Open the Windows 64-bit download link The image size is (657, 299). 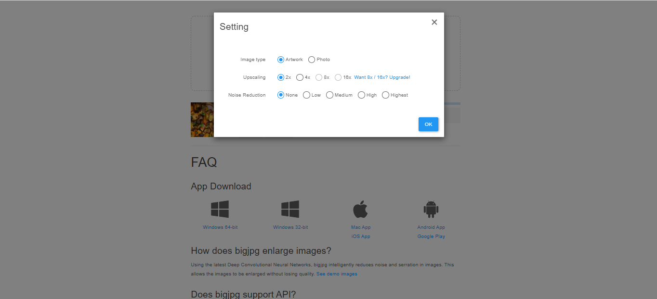tap(220, 227)
